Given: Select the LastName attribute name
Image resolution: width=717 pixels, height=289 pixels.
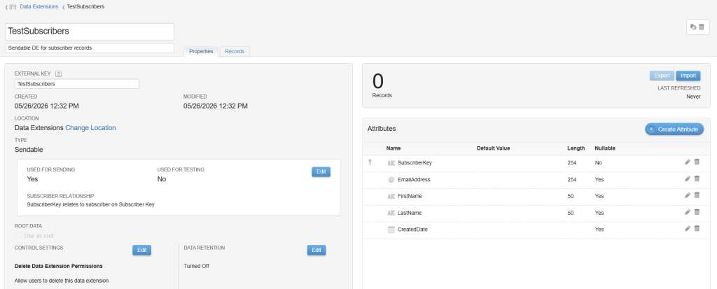Looking at the screenshot, I should (410, 213).
